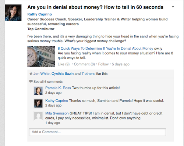Show the 7 others who liked this
The width and height of the screenshot is (184, 146).
point(88,74)
